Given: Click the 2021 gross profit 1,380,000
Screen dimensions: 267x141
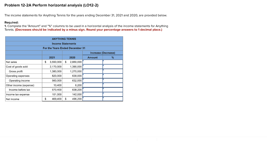Looking at the screenshot, I should (x=56, y=71).
